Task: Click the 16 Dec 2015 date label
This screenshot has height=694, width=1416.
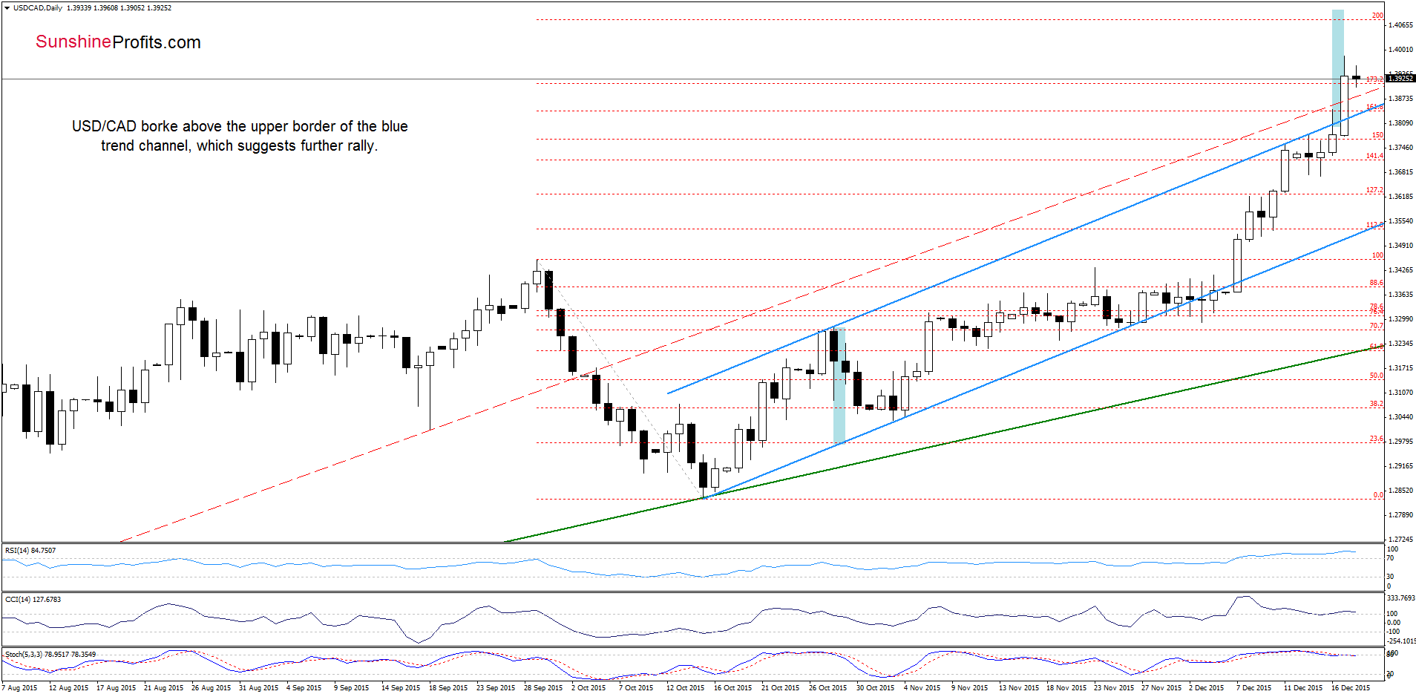Action: point(1351,688)
